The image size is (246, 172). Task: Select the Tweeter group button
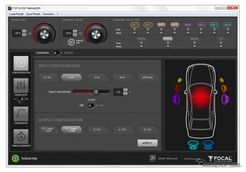tap(141, 38)
